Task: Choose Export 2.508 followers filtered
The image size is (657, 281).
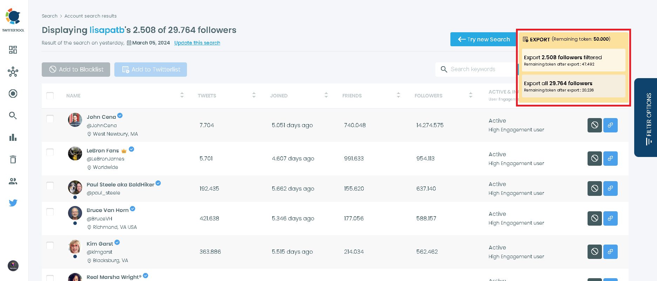Action: tap(574, 60)
